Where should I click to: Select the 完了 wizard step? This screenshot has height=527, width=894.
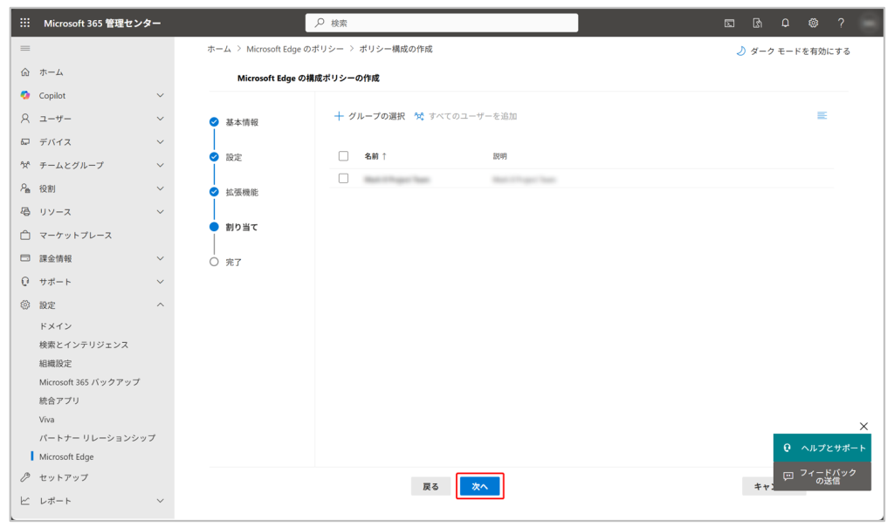[x=234, y=263]
